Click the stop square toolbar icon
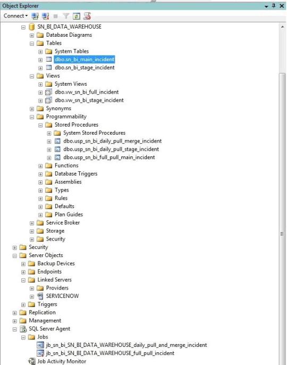 point(56,16)
